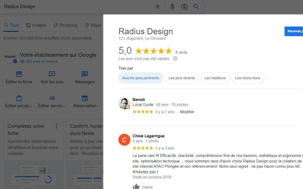Screen dimensions: 303x189
Task: Sort reviews by Les meilleurs
Action: tap(215, 78)
